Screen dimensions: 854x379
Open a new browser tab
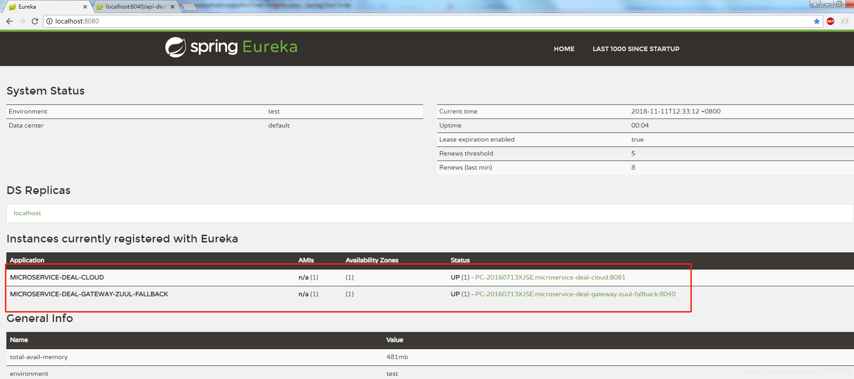[189, 7]
